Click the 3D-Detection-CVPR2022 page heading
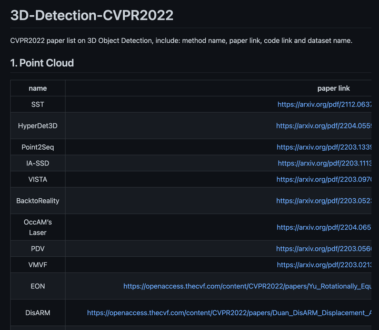The width and height of the screenshot is (379, 330). pos(92,15)
